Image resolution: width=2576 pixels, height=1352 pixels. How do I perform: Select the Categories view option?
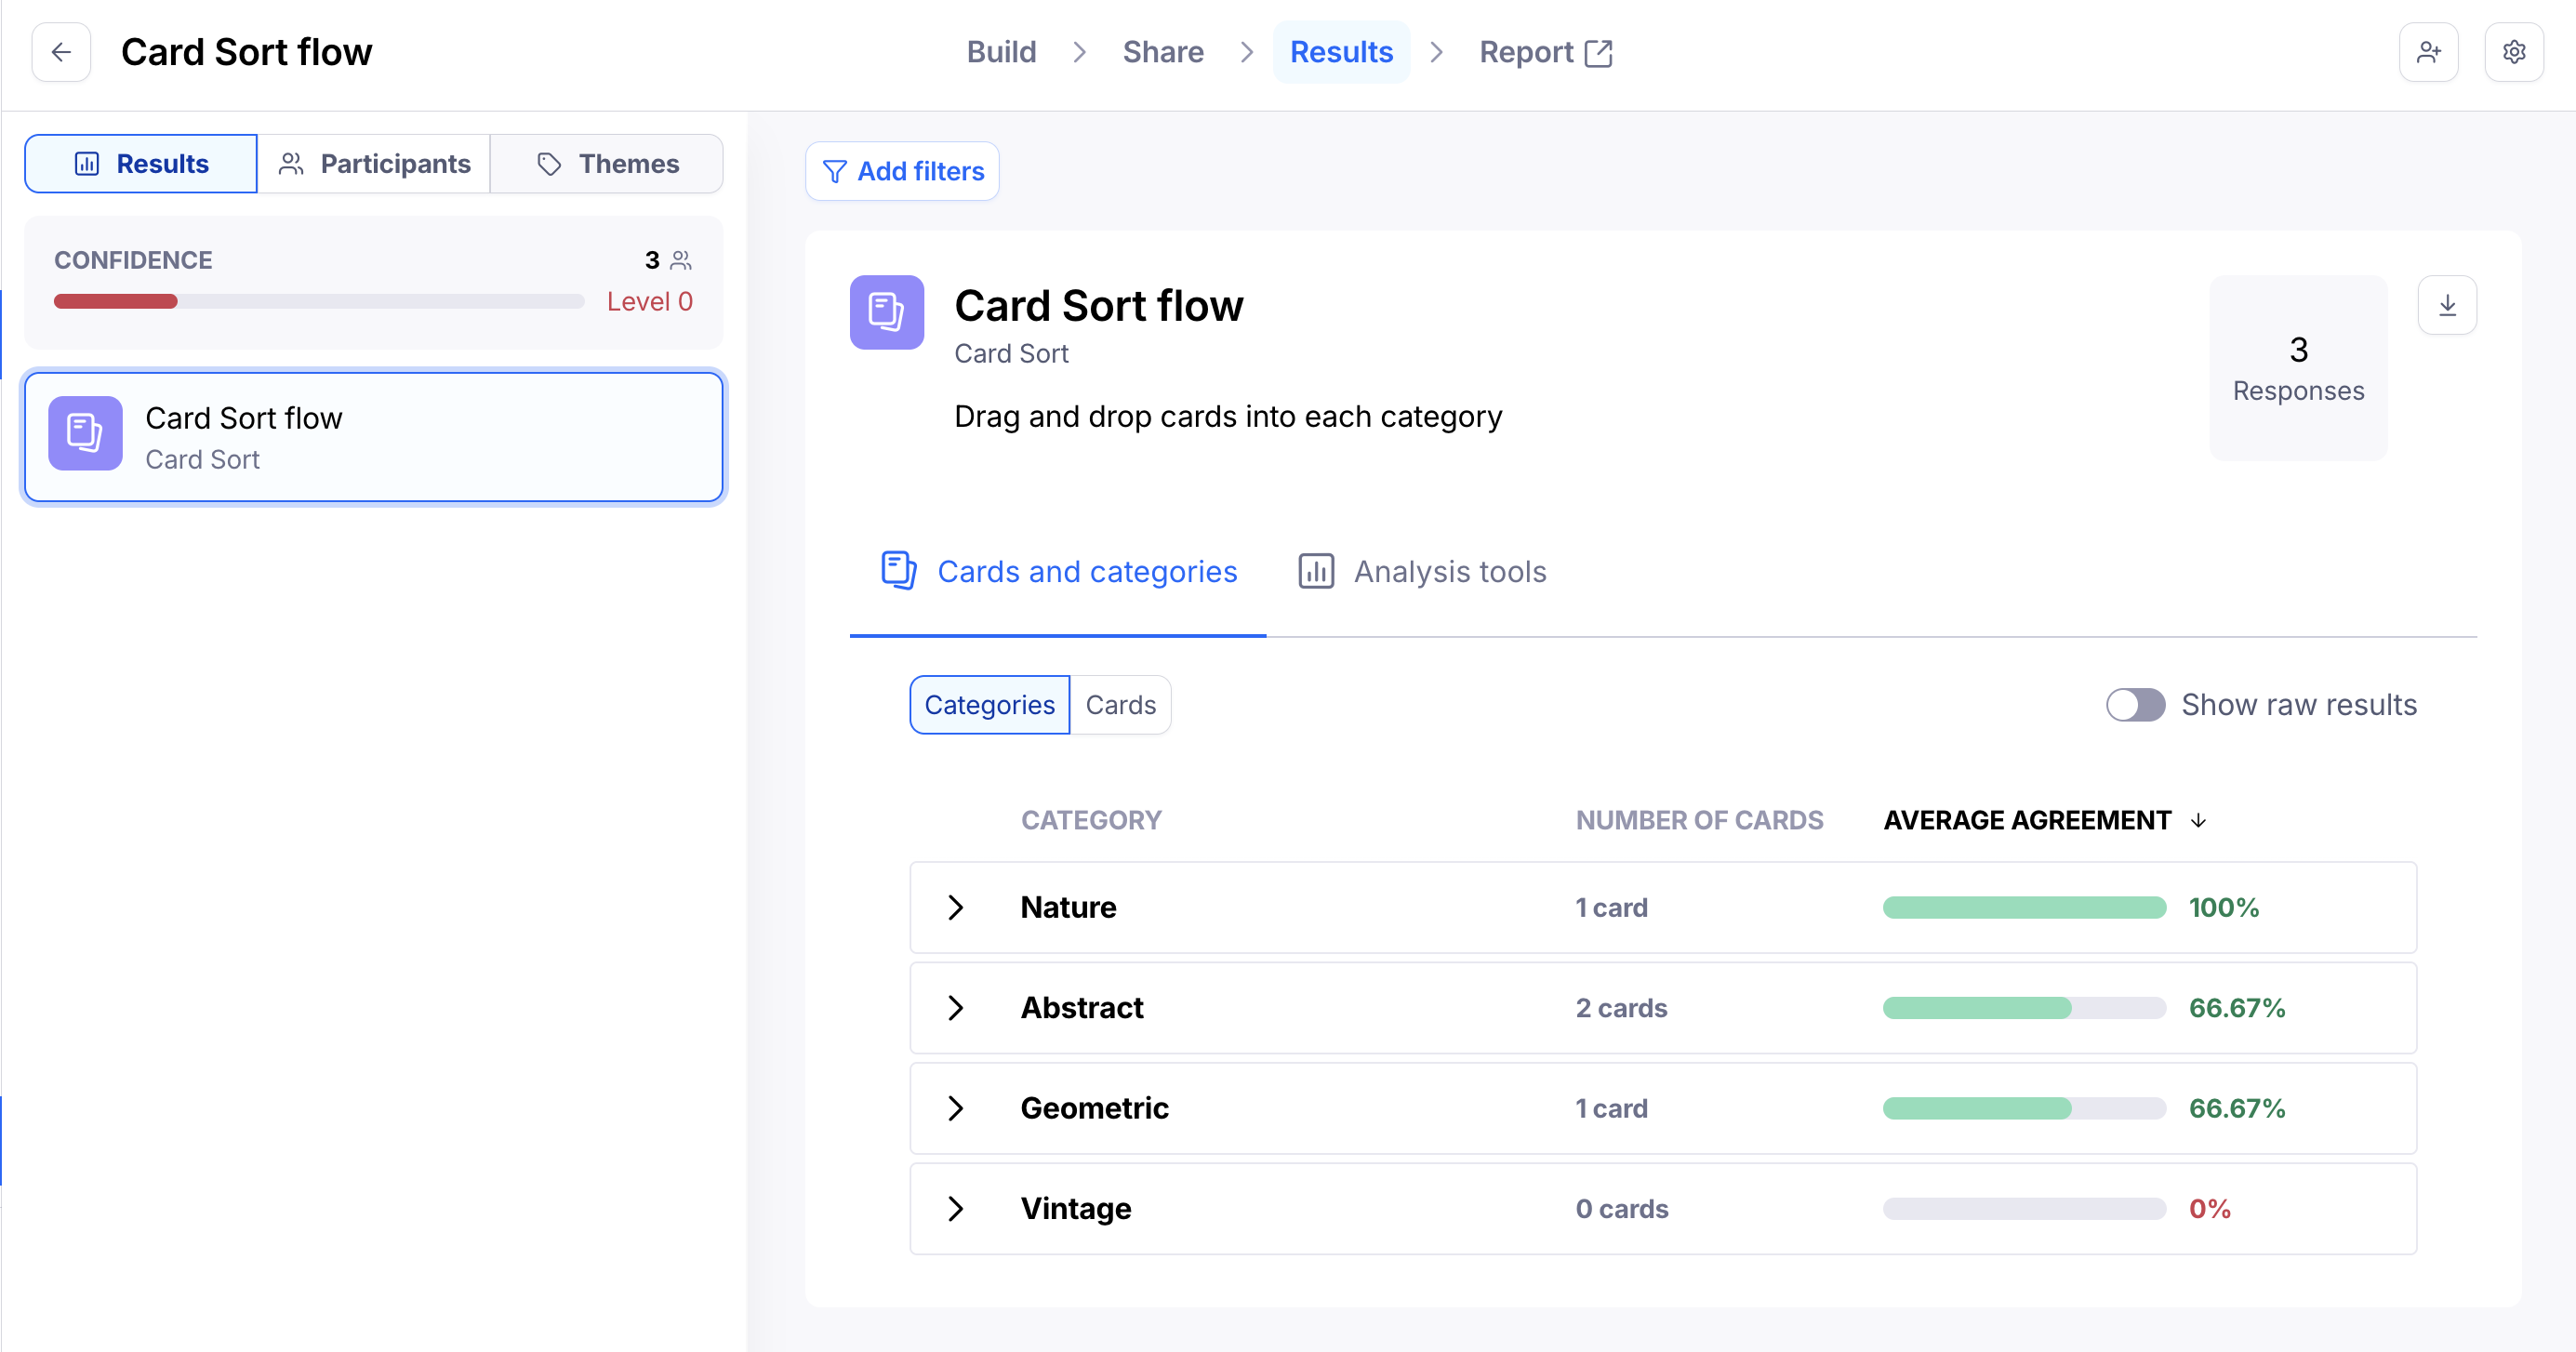click(x=989, y=704)
